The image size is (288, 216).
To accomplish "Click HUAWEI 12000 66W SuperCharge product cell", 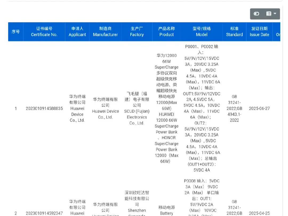I will point(166,108).
